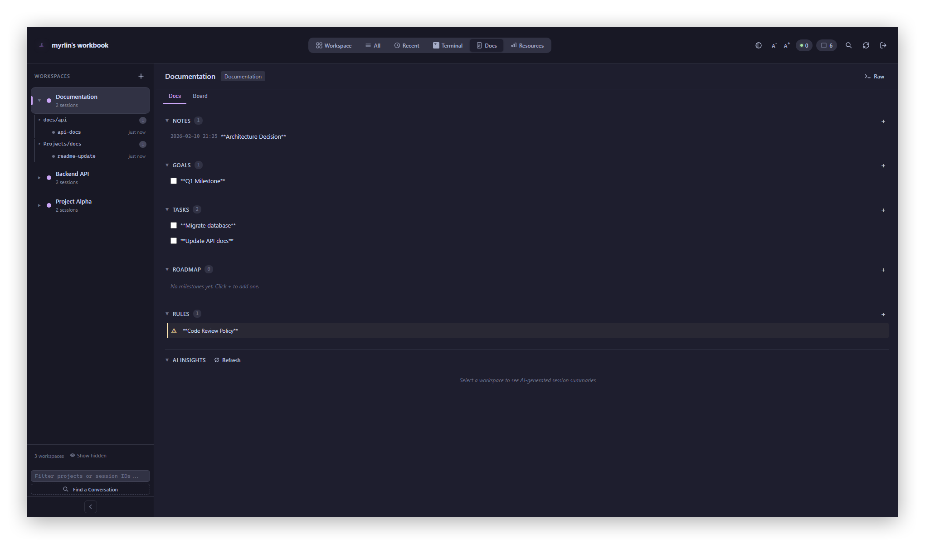Collapse the Documentation workspace tree
This screenshot has height=544, width=925.
coord(39,101)
